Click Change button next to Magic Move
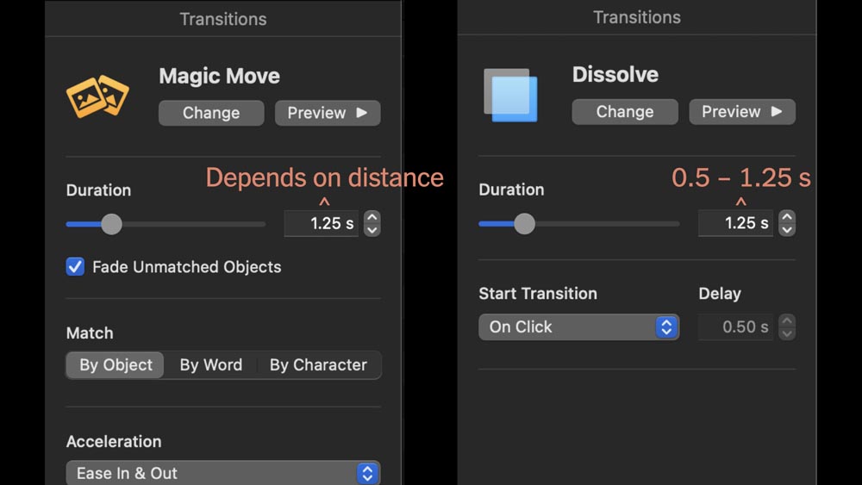Viewport: 862px width, 485px height. (x=211, y=113)
